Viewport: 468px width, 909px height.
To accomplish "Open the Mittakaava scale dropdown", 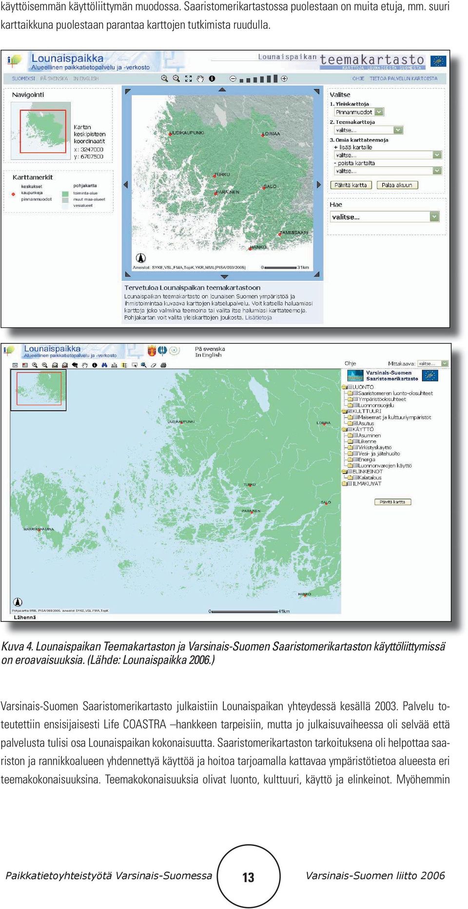I will (433, 363).
